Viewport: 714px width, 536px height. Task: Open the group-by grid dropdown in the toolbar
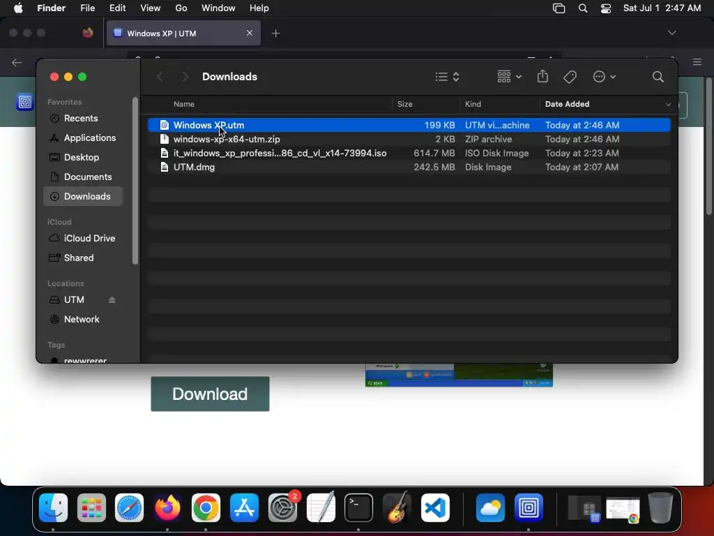click(x=509, y=77)
